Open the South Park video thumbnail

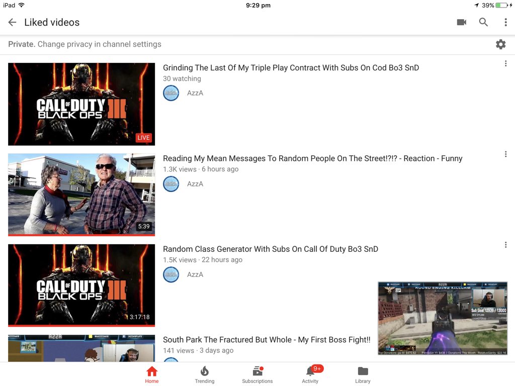(x=81, y=348)
